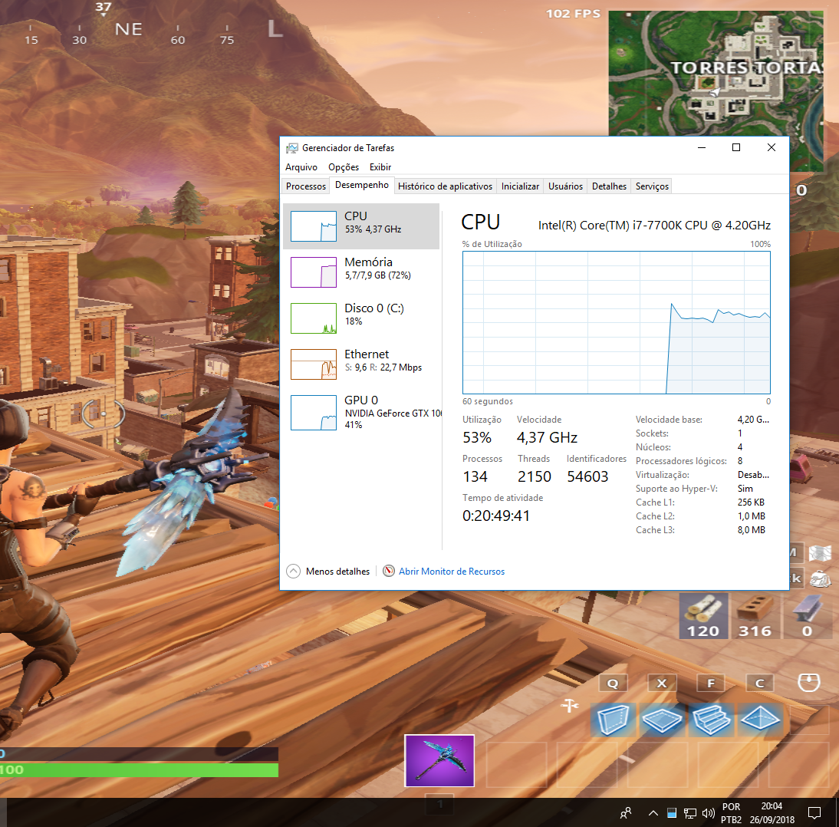Select the GPU 0 NVIDIA GeForce entry

(x=361, y=412)
